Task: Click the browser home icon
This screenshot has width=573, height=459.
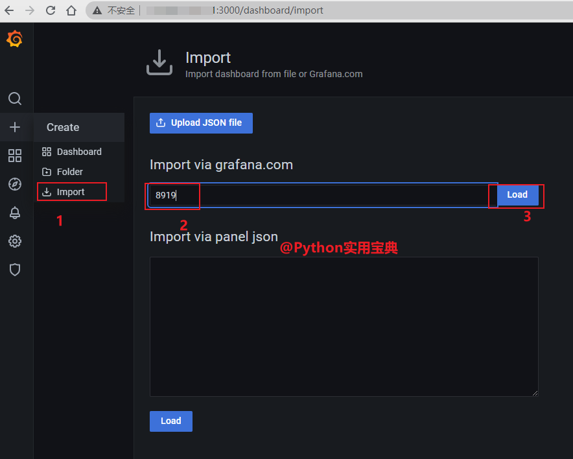Action: (71, 10)
